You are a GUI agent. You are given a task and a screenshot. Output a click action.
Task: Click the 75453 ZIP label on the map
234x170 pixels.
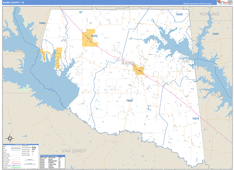coord(42,23)
